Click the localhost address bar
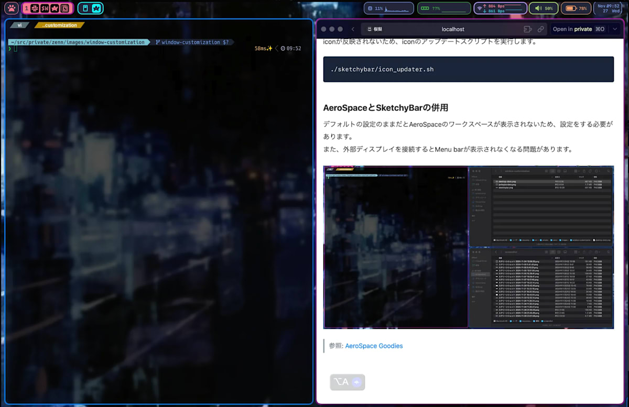 tap(453, 29)
